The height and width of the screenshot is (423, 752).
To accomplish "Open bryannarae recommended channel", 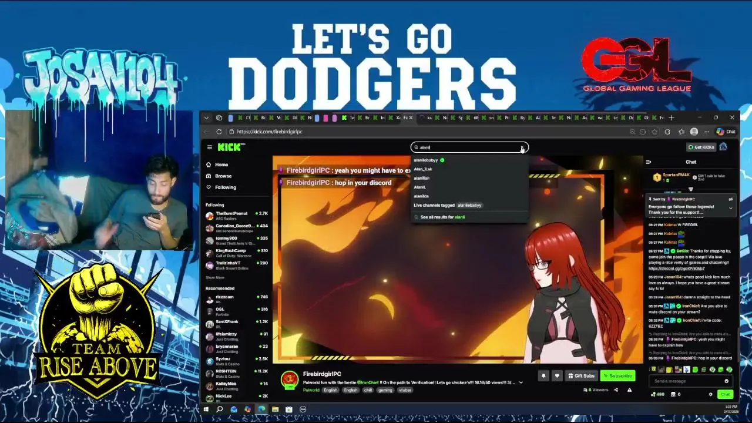I will tap(237, 348).
